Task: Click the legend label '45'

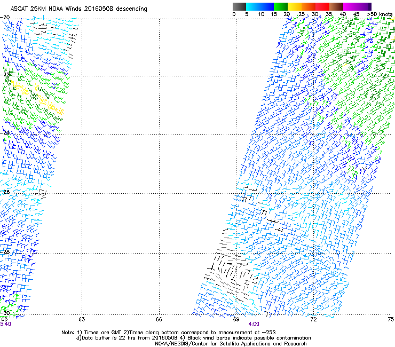Action: (x=356, y=14)
